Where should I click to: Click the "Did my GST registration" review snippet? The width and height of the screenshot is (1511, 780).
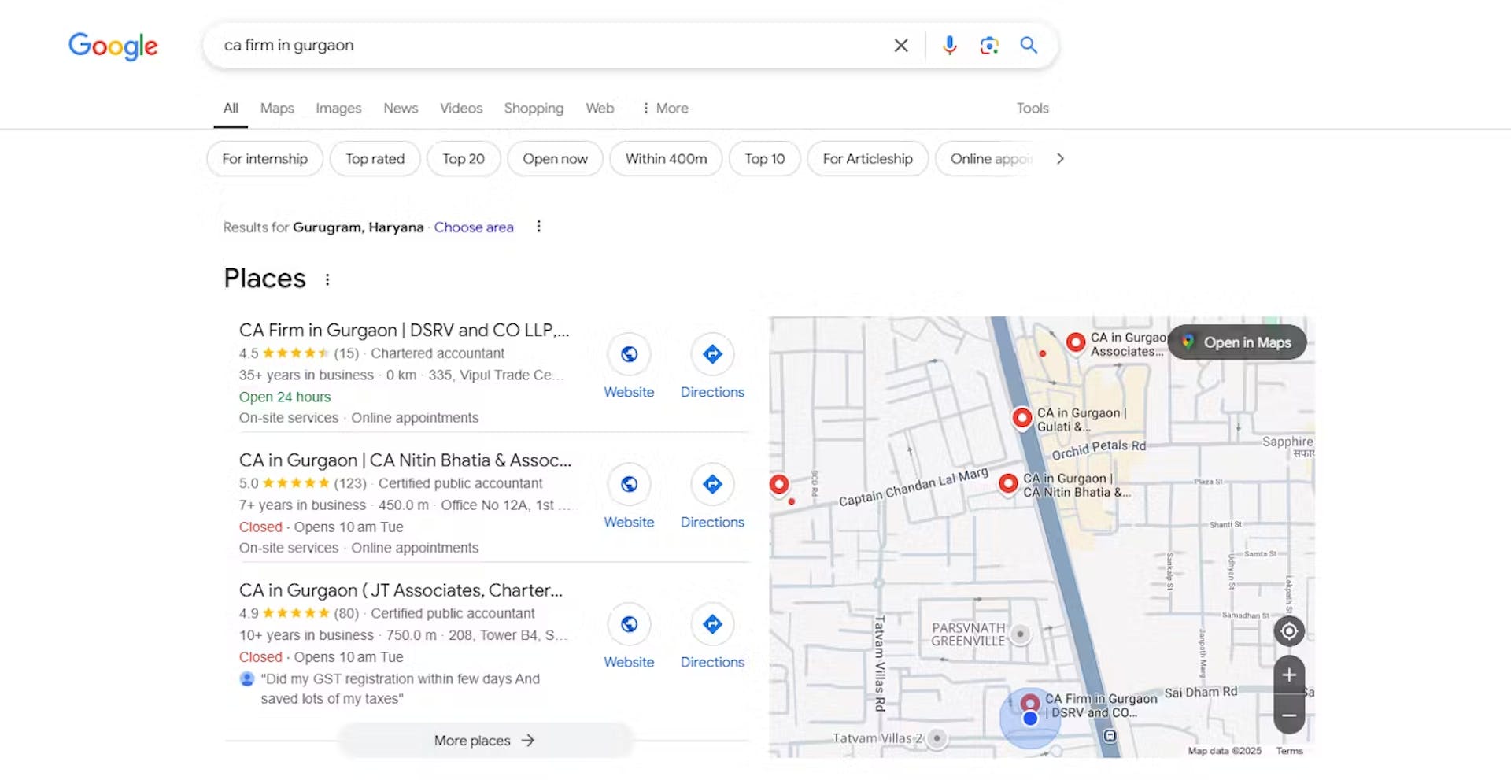pos(401,689)
